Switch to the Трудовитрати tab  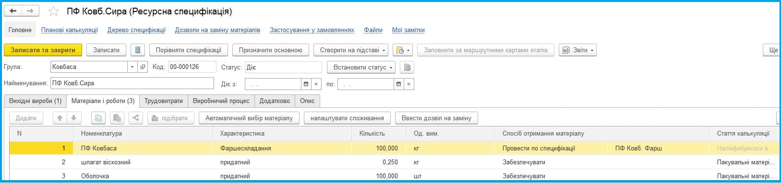pos(164,101)
